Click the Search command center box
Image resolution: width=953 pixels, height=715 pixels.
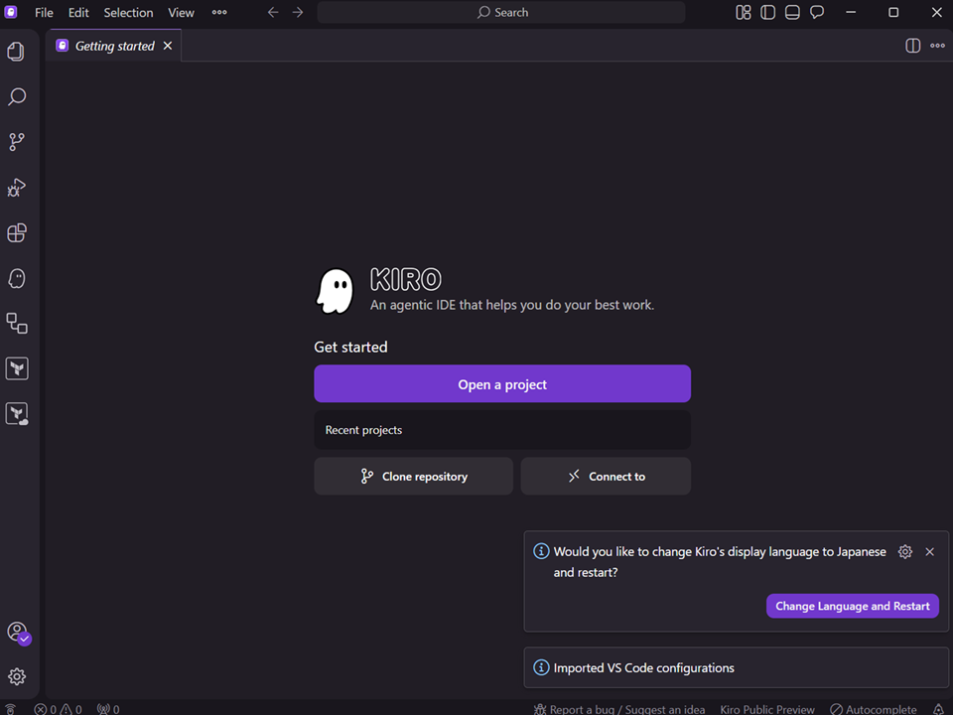pos(501,12)
